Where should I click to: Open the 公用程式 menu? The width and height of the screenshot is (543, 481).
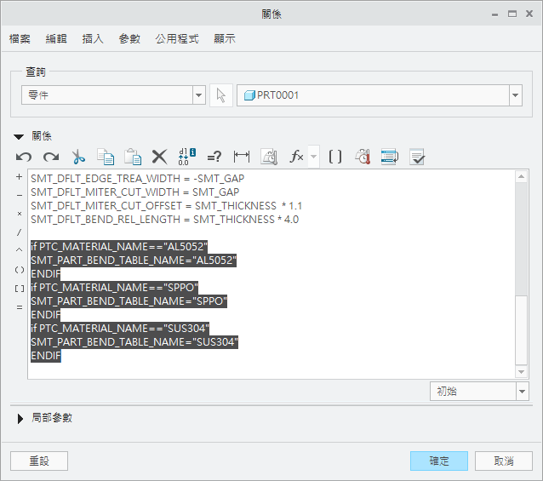click(177, 39)
